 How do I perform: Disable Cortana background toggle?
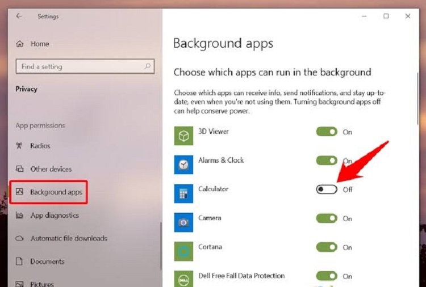pos(327,247)
